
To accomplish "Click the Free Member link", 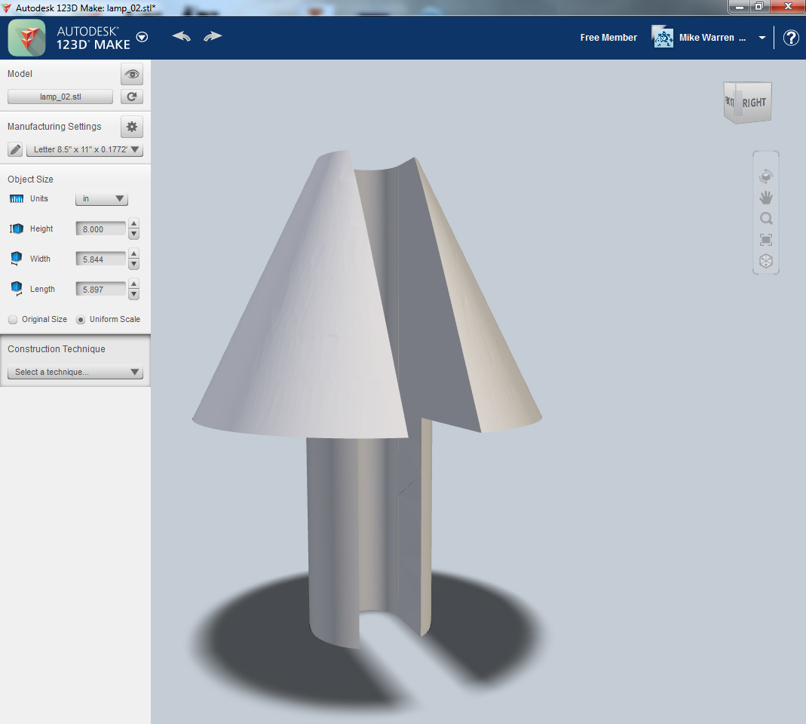I will pyautogui.click(x=608, y=37).
